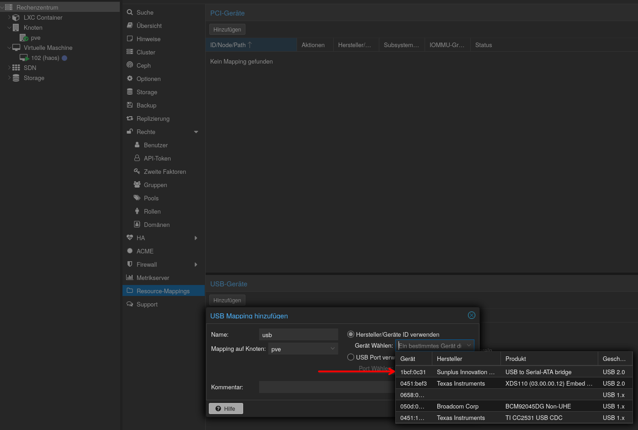This screenshot has height=430, width=638.
Task: Open the Mapping auf Knoten dropdown
Action: (x=333, y=349)
